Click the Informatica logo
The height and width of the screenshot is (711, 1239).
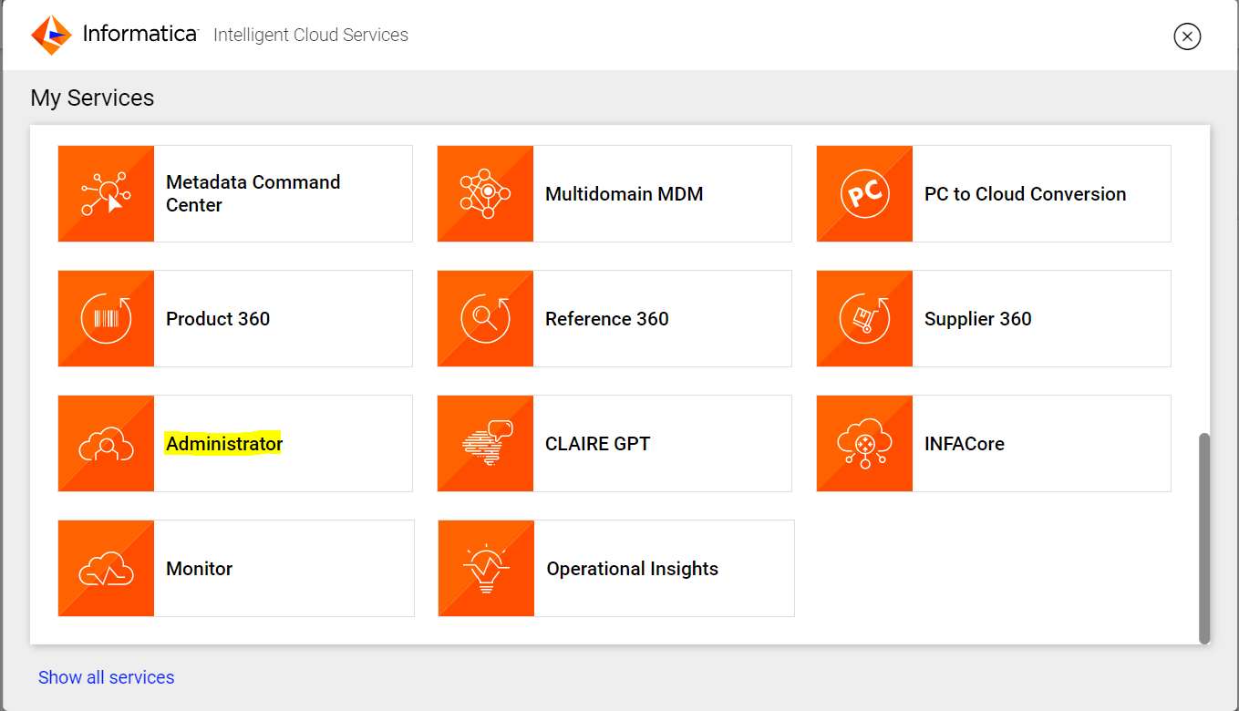click(114, 35)
